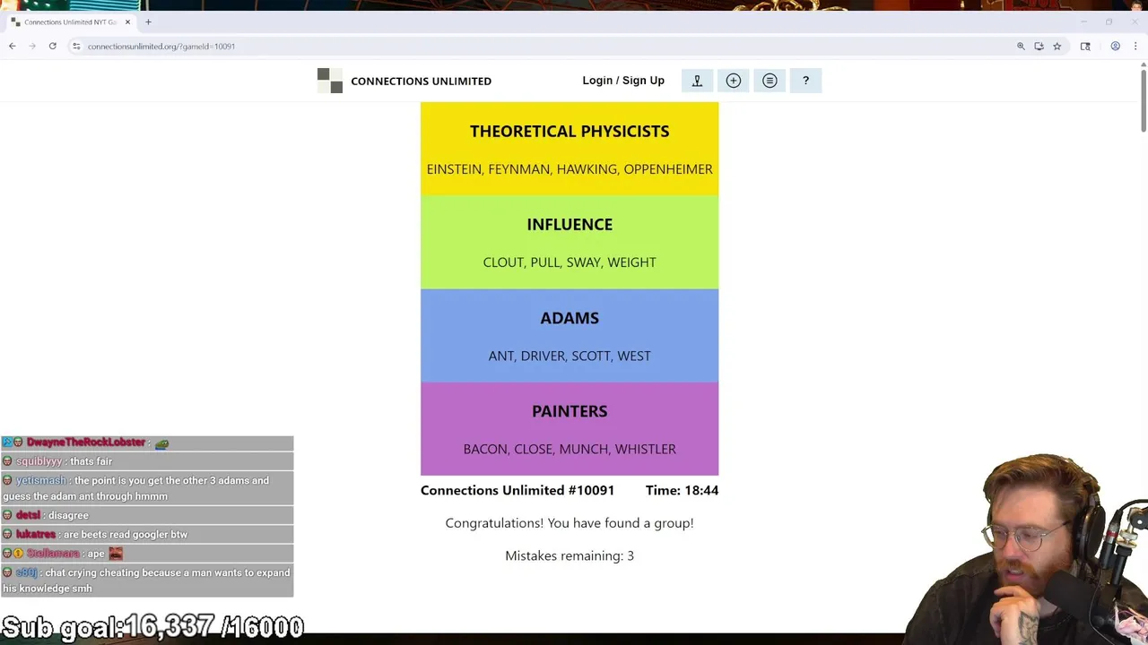Go back using the browser back arrow
The height and width of the screenshot is (645, 1148).
[x=13, y=46]
